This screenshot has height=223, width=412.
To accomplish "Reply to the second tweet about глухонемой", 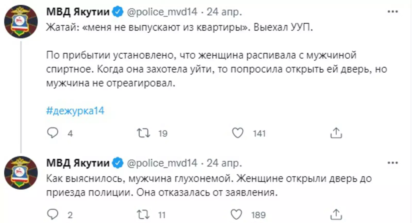I will (x=53, y=214).
